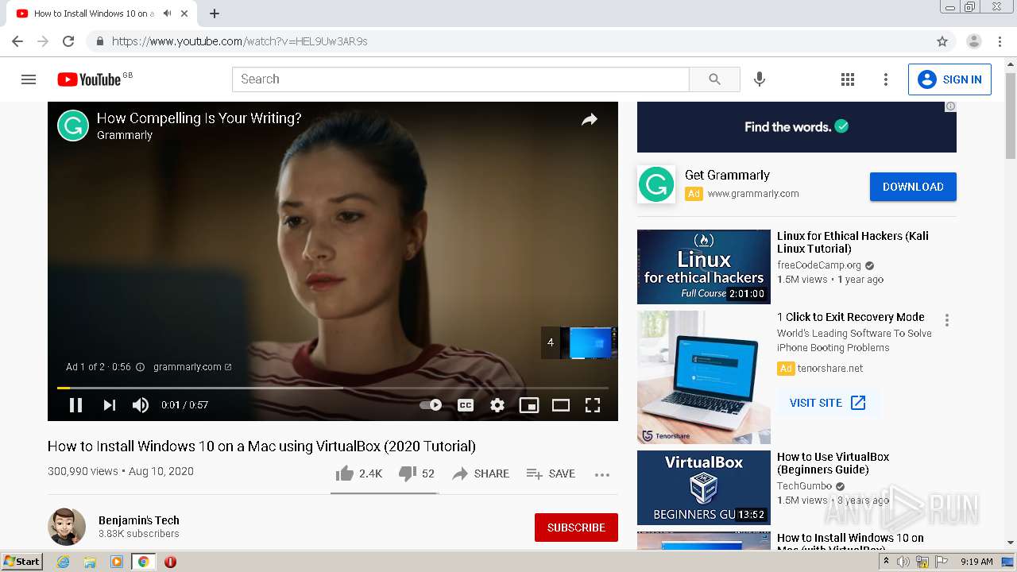Open the Tenorshare laptop ad thumbnail
Screen dimensions: 1017x572
pyautogui.click(x=704, y=377)
